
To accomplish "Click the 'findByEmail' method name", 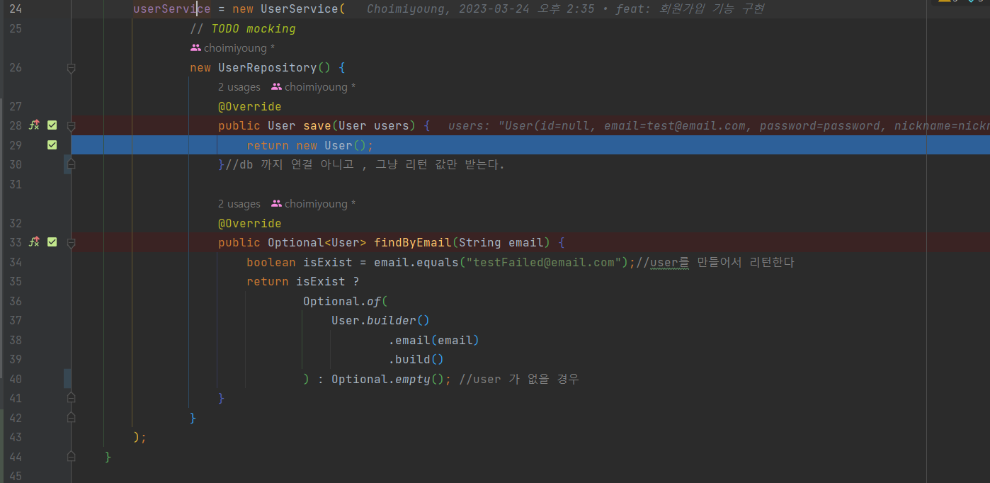I will click(413, 243).
